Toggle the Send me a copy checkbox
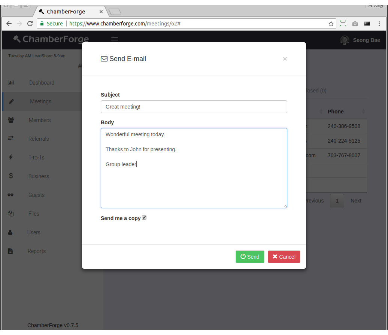This screenshot has height=335, width=388. (x=144, y=218)
